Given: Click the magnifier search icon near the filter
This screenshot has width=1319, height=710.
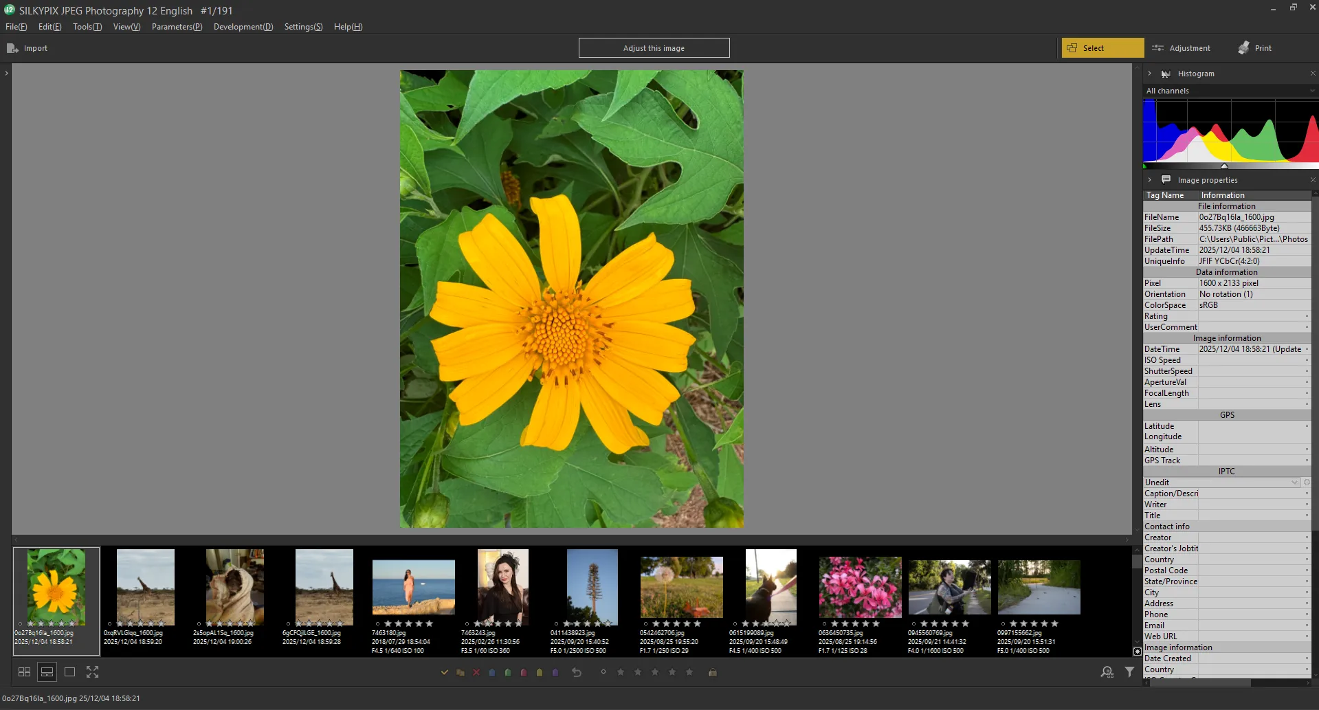Looking at the screenshot, I should [x=1106, y=672].
